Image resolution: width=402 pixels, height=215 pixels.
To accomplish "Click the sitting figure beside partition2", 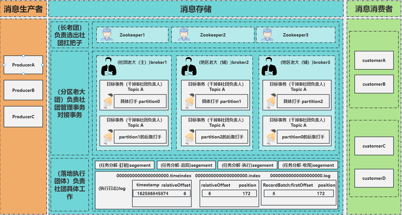I will click(271, 101).
